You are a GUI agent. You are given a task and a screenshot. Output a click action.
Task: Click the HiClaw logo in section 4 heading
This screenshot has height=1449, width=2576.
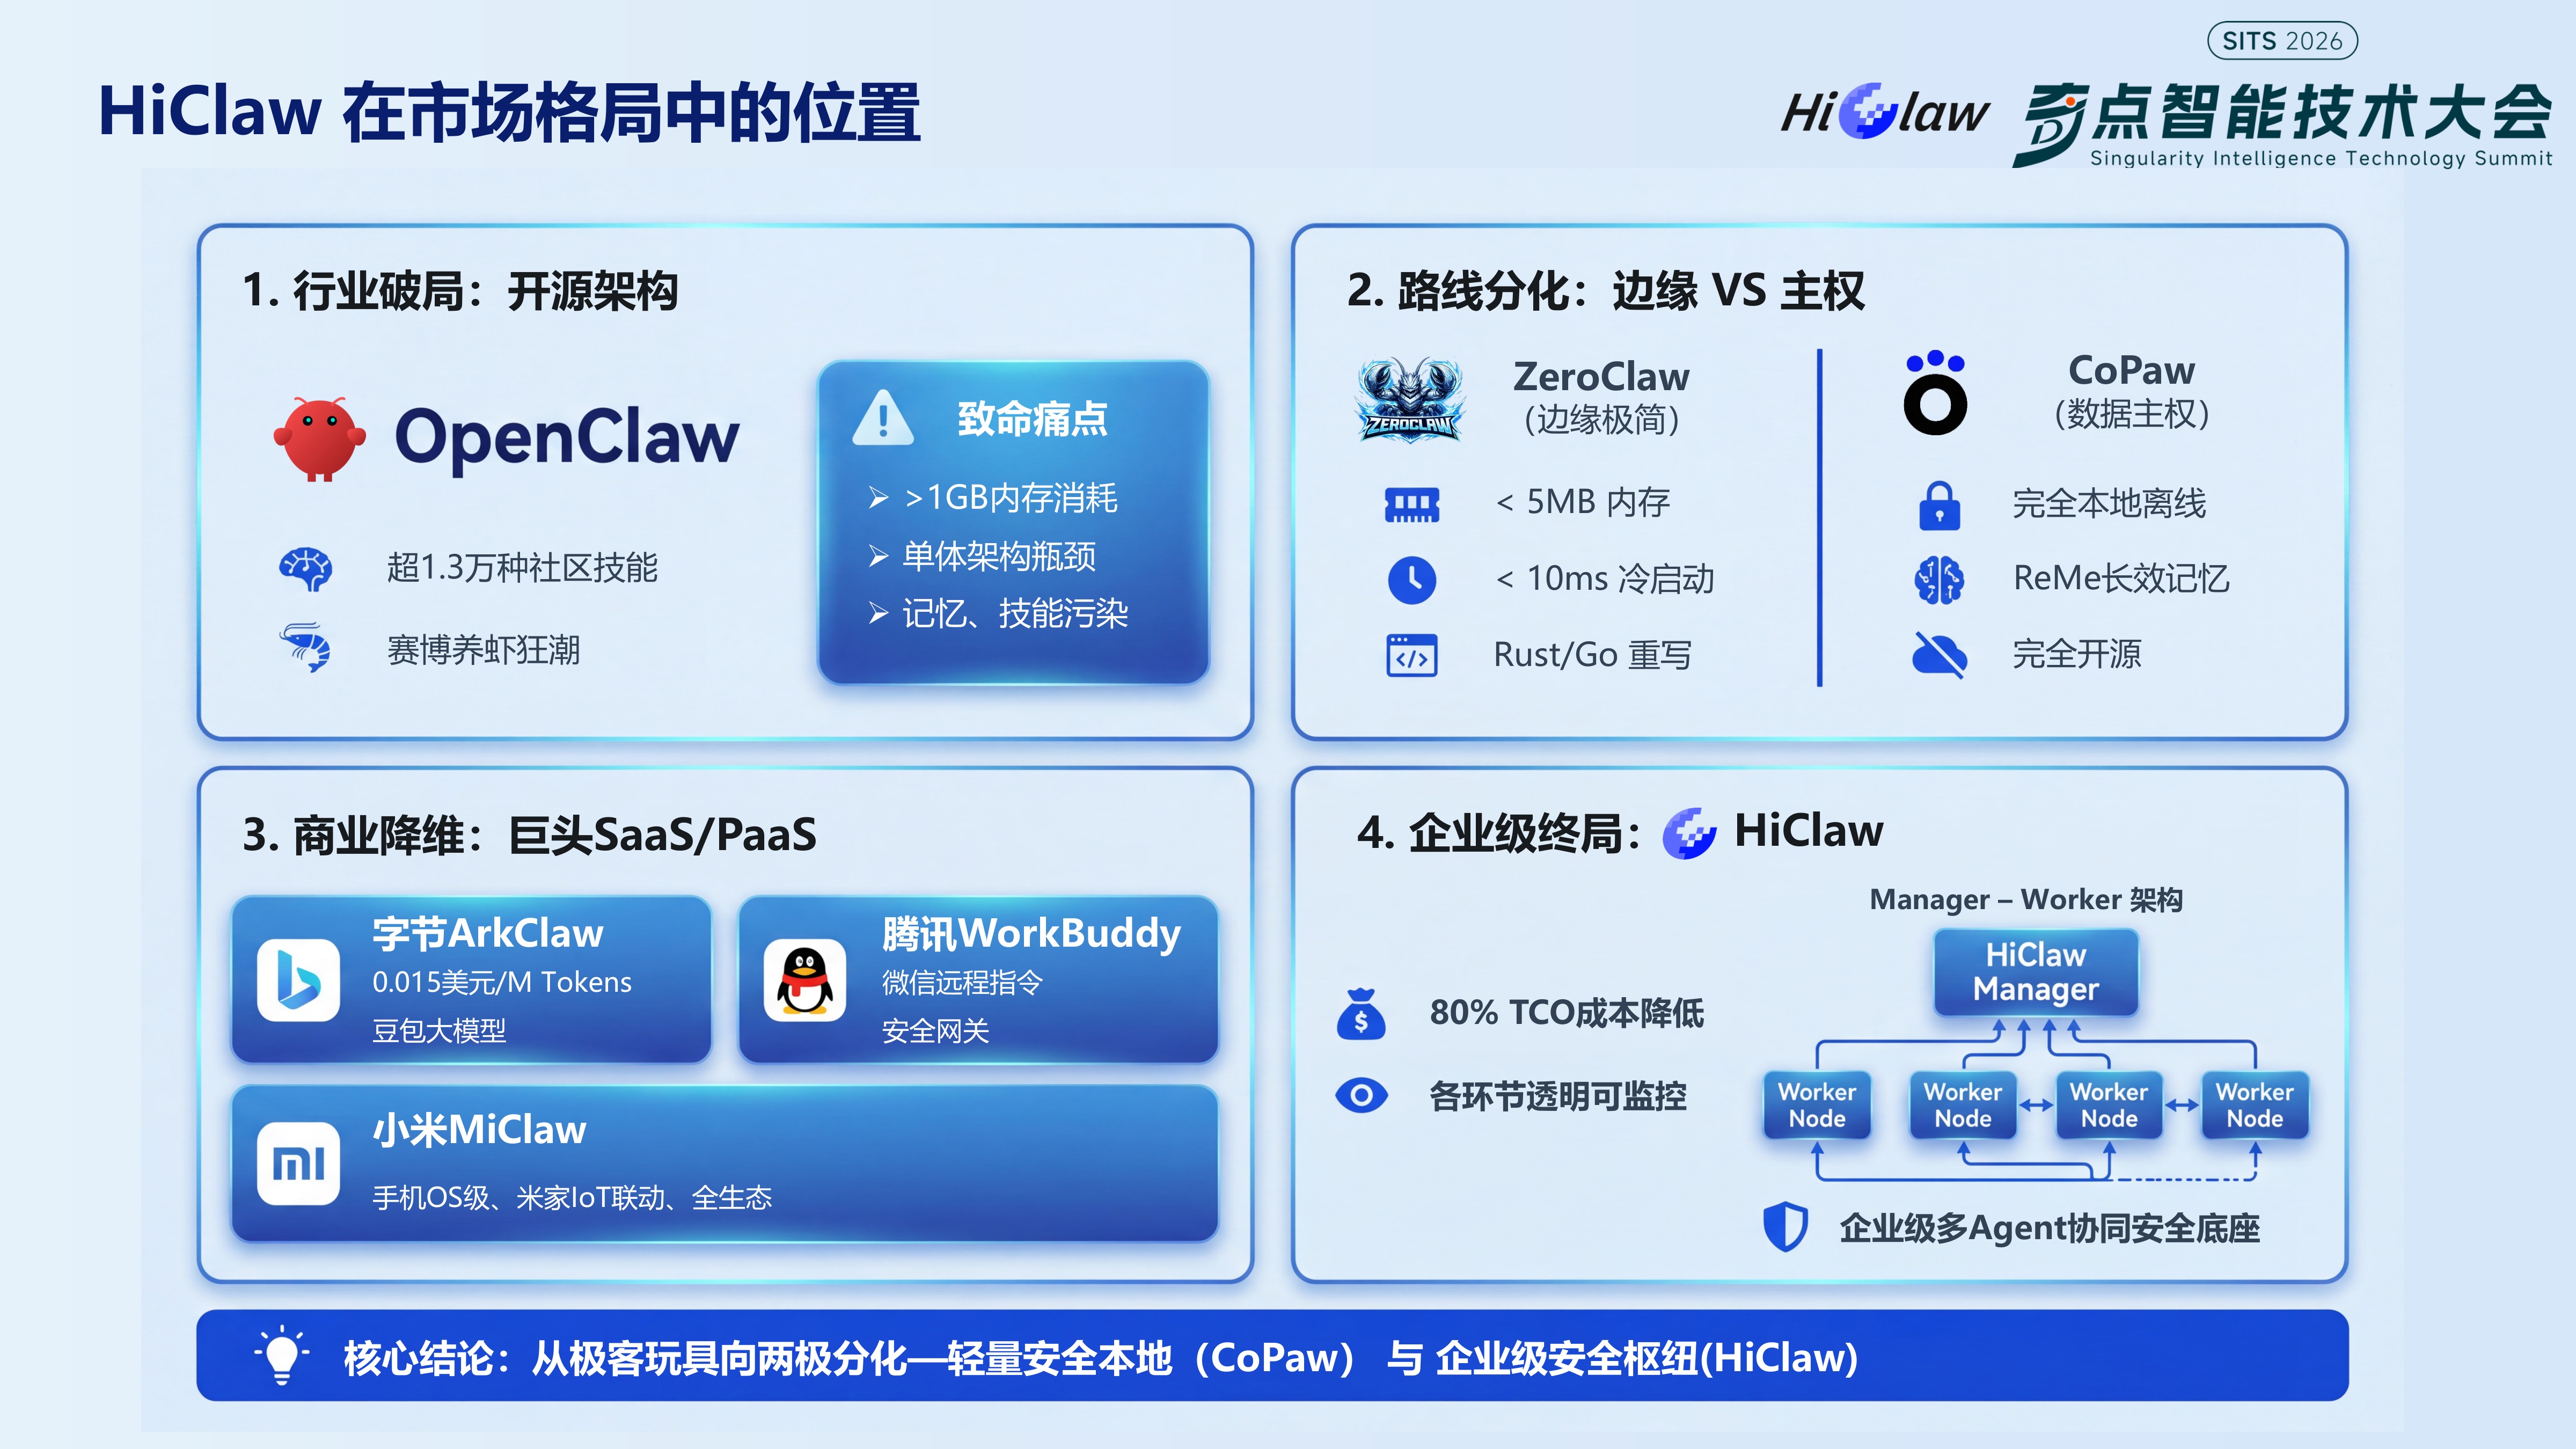click(x=1690, y=833)
